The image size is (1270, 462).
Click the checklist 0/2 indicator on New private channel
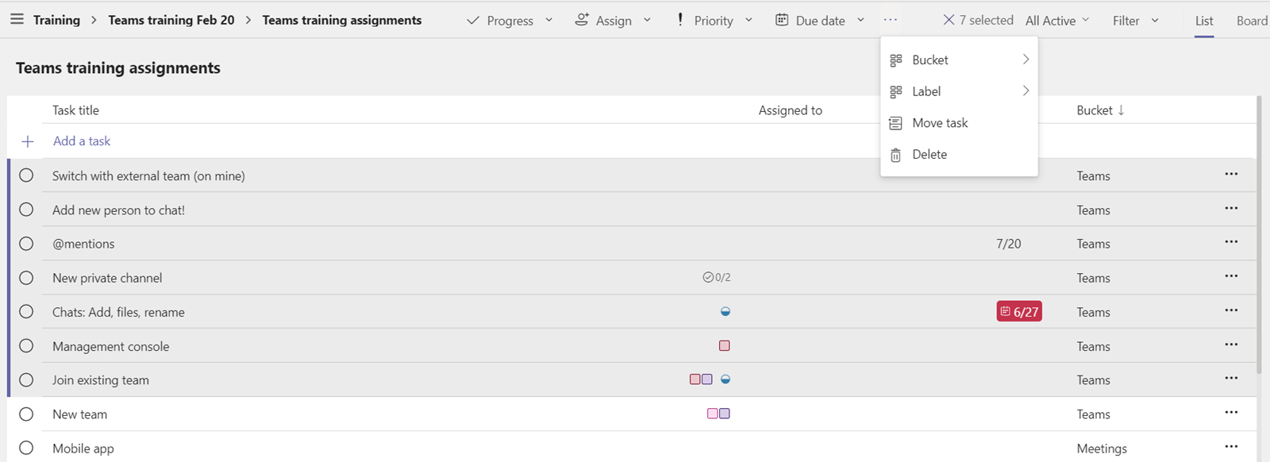[x=716, y=278]
